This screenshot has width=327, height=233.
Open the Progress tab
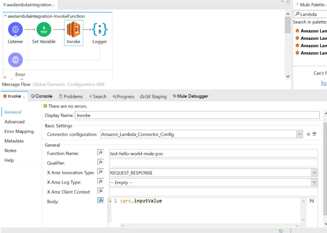pyautogui.click(x=123, y=97)
